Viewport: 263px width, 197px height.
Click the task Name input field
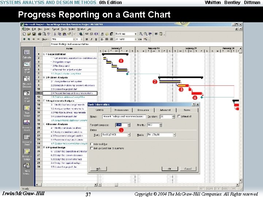pos(124,116)
